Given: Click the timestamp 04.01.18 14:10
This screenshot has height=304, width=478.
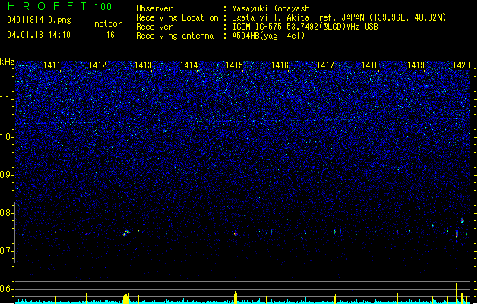Looking at the screenshot, I should pos(39,35).
